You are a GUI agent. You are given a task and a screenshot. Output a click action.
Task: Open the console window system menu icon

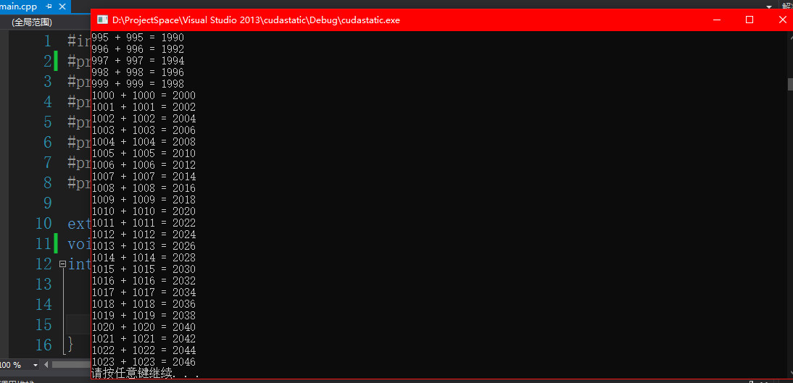click(x=102, y=20)
